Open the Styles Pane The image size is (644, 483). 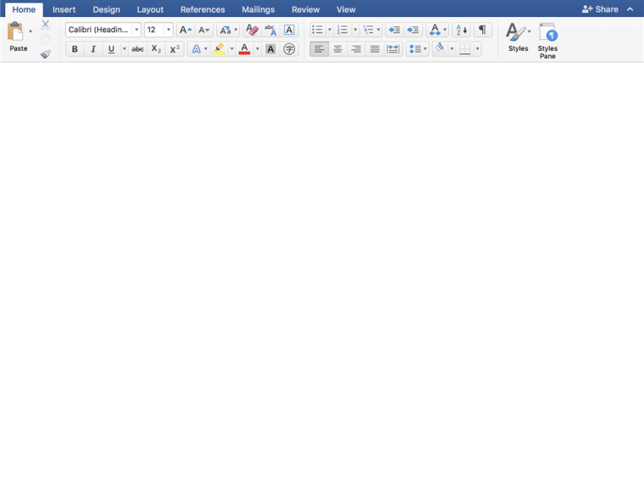coord(547,40)
